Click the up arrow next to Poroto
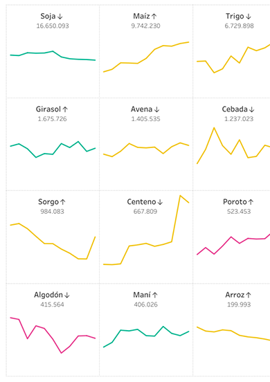270x382 pixels. click(x=251, y=202)
